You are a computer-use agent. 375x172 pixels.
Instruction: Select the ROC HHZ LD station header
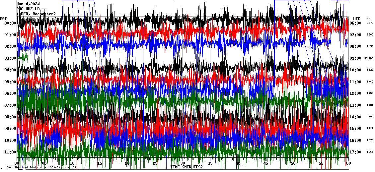click(32, 9)
